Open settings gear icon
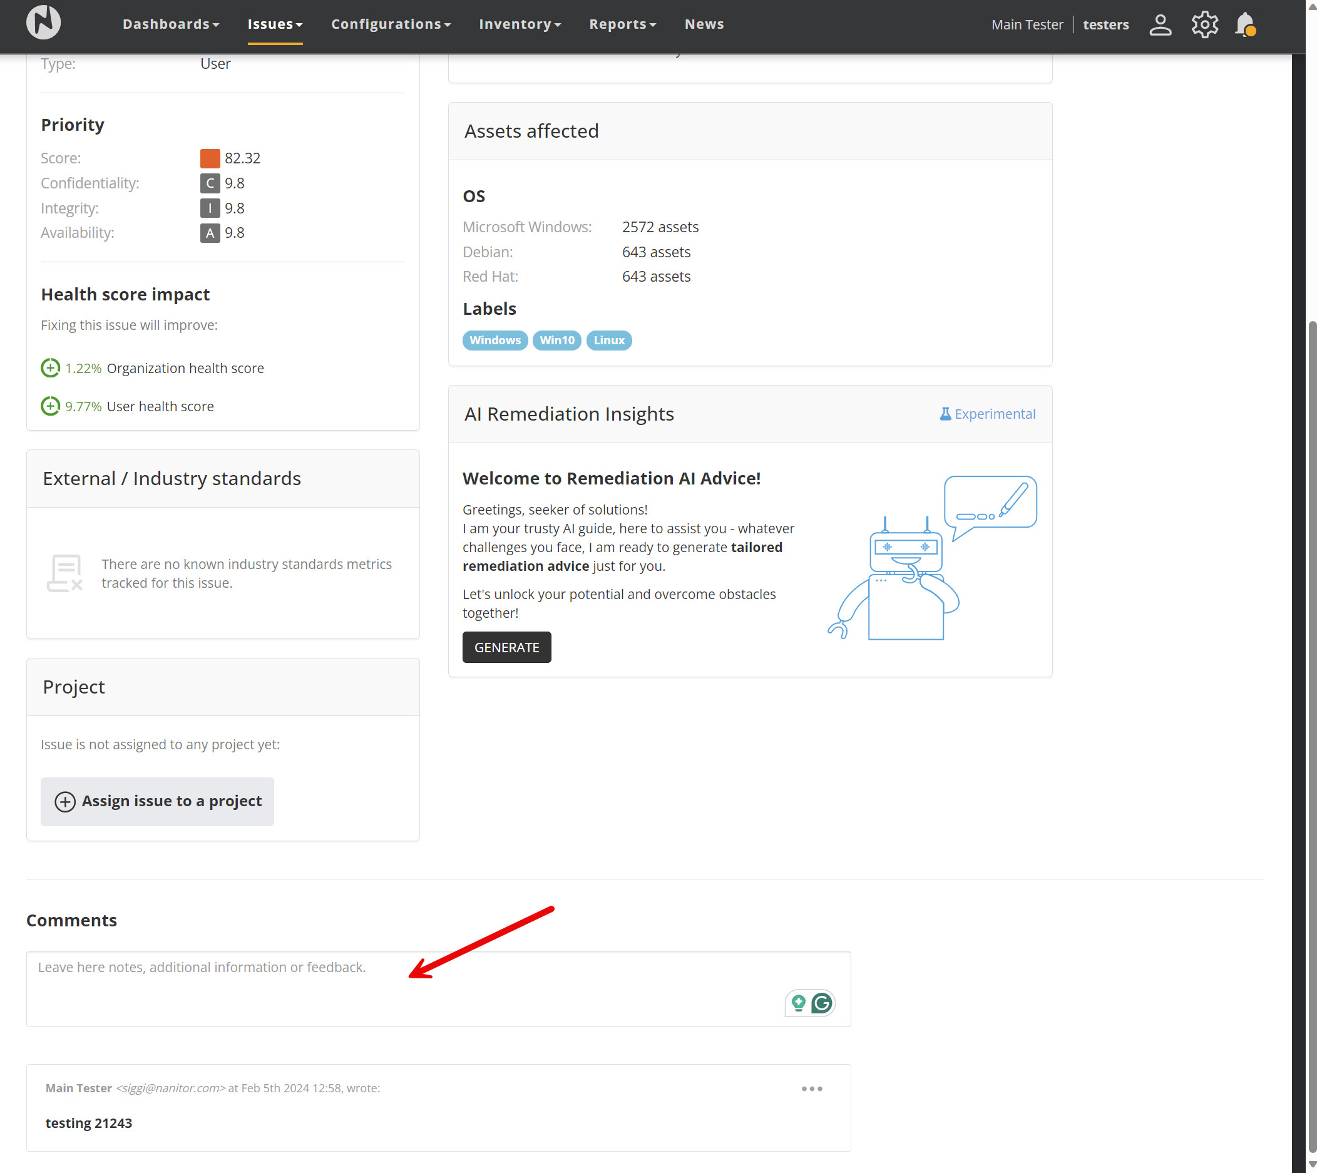This screenshot has width=1317, height=1173. click(1204, 24)
